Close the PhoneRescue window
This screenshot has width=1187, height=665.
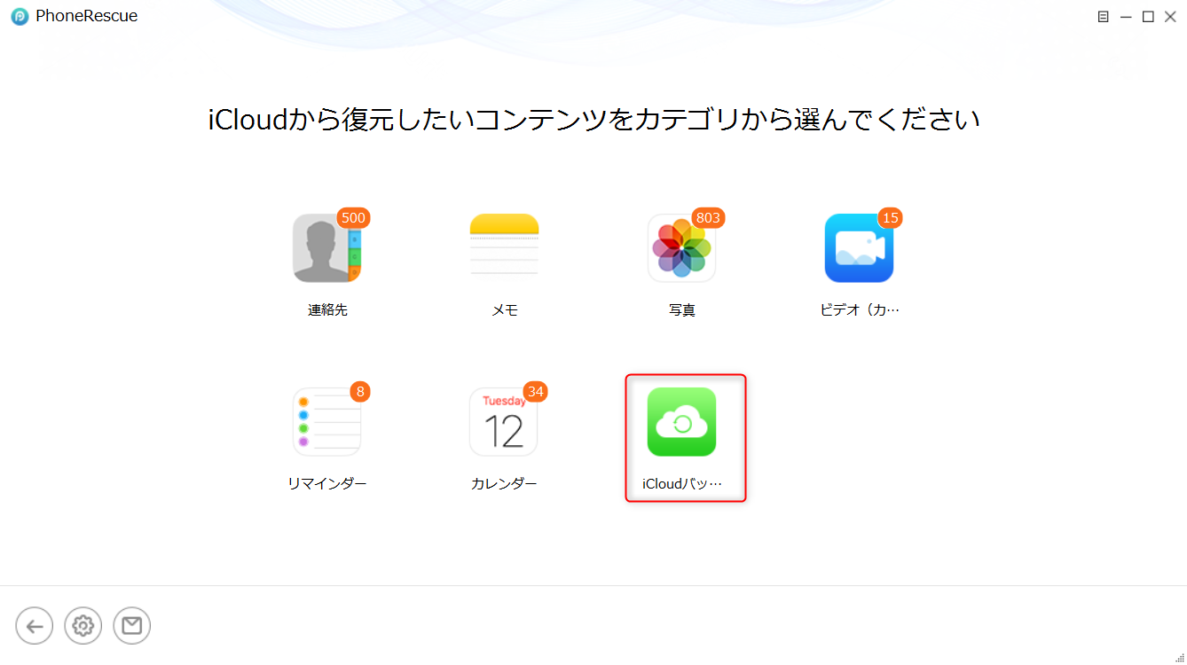click(x=1170, y=17)
